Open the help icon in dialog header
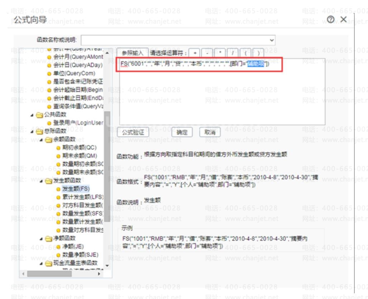This screenshot has height=299, width=368. (331, 19)
